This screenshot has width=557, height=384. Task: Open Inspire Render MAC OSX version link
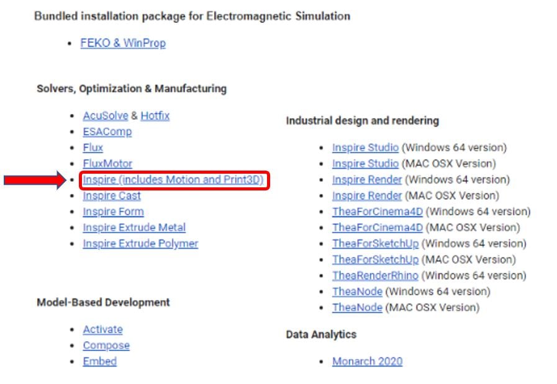coord(367,195)
